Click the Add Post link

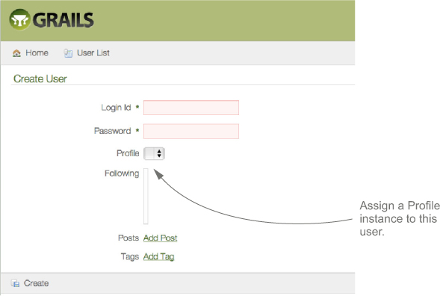pyautogui.click(x=160, y=238)
